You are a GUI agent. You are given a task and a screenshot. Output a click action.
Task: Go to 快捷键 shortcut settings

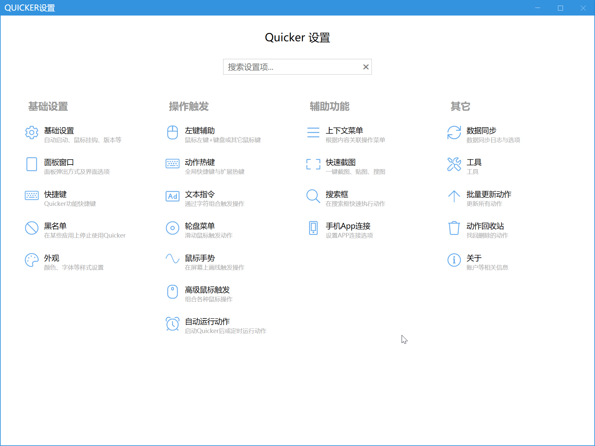pyautogui.click(x=60, y=198)
